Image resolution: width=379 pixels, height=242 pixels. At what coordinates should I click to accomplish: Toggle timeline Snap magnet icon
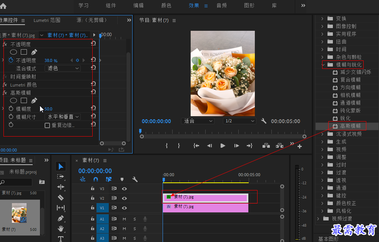tap(96, 179)
